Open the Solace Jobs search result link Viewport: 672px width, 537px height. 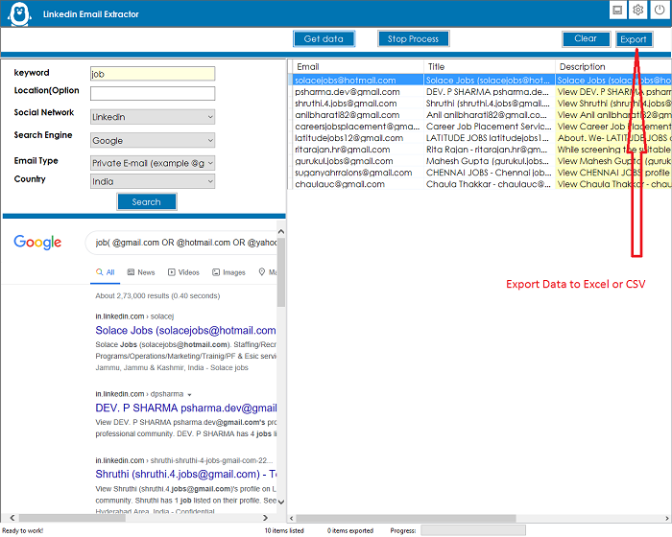coord(185,331)
